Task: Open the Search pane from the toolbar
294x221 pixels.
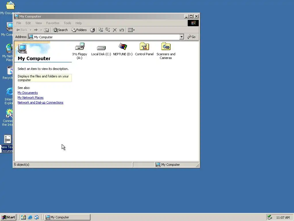Action: (60, 30)
